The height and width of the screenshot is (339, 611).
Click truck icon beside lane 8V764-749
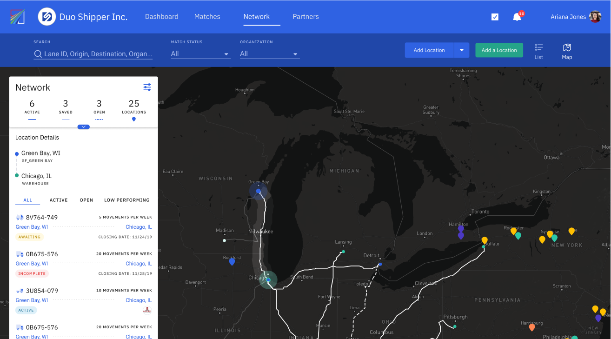[x=20, y=218]
